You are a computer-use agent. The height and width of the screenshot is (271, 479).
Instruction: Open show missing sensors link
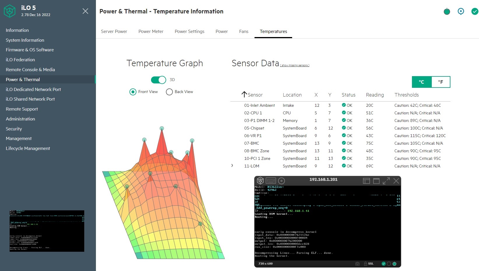(294, 65)
